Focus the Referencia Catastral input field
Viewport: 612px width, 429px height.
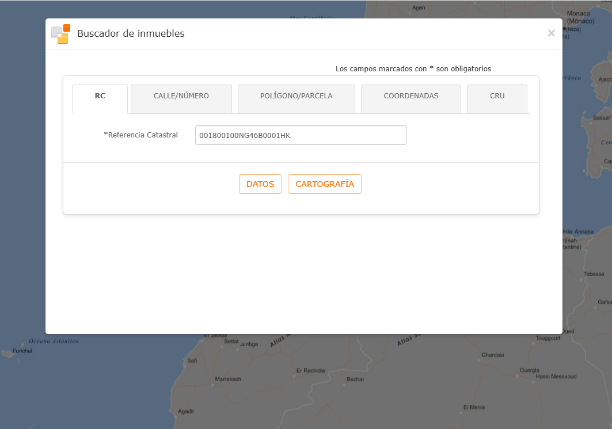[301, 135]
